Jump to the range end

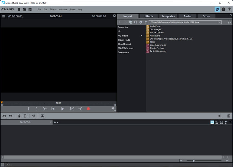click(x=80, y=109)
